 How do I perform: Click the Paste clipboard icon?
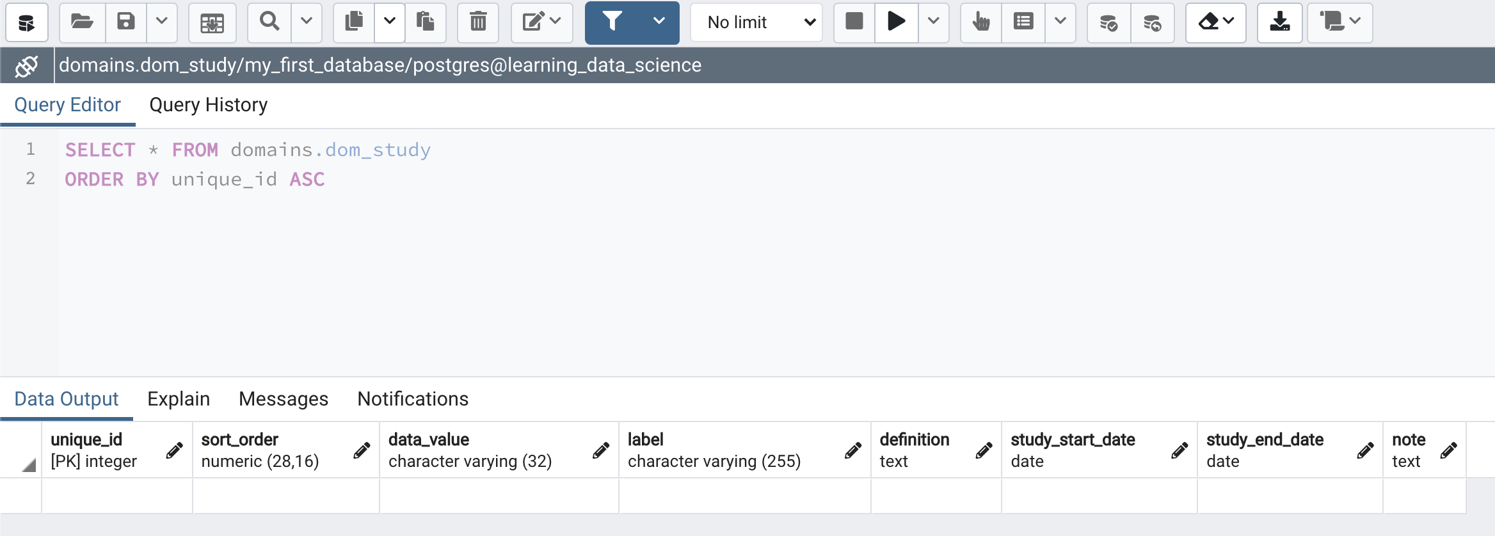coord(426,22)
